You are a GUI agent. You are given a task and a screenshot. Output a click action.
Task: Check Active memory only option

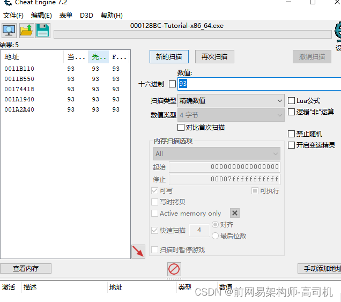pyautogui.click(x=154, y=213)
